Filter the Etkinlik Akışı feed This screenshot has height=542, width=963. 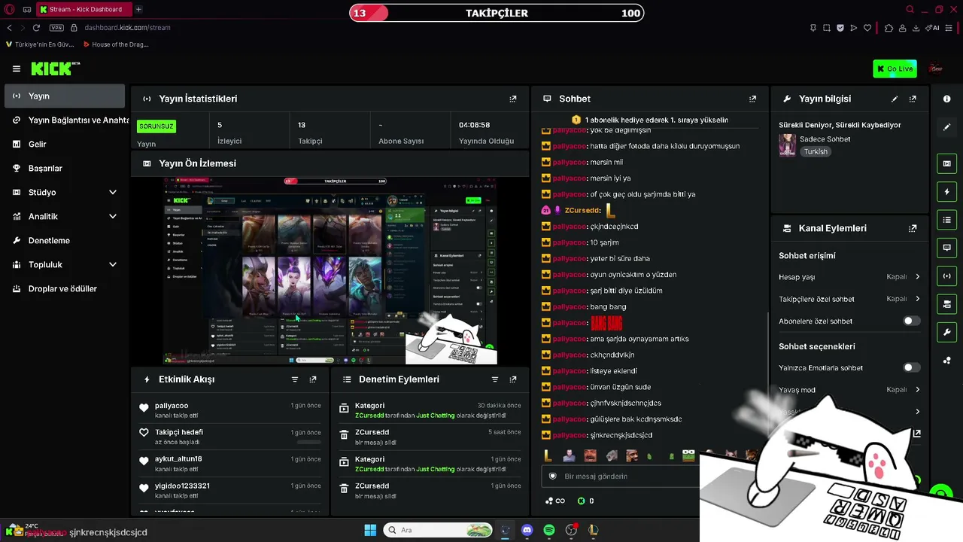point(295,379)
